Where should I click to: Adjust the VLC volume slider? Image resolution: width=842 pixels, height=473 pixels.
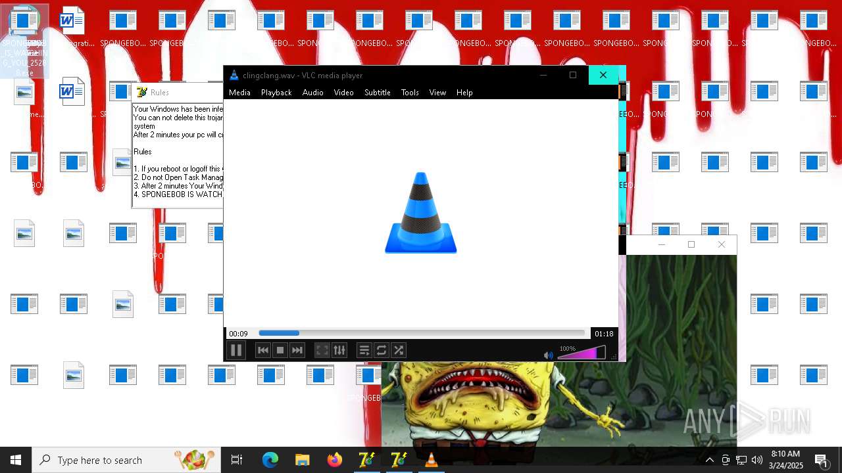pos(582,353)
